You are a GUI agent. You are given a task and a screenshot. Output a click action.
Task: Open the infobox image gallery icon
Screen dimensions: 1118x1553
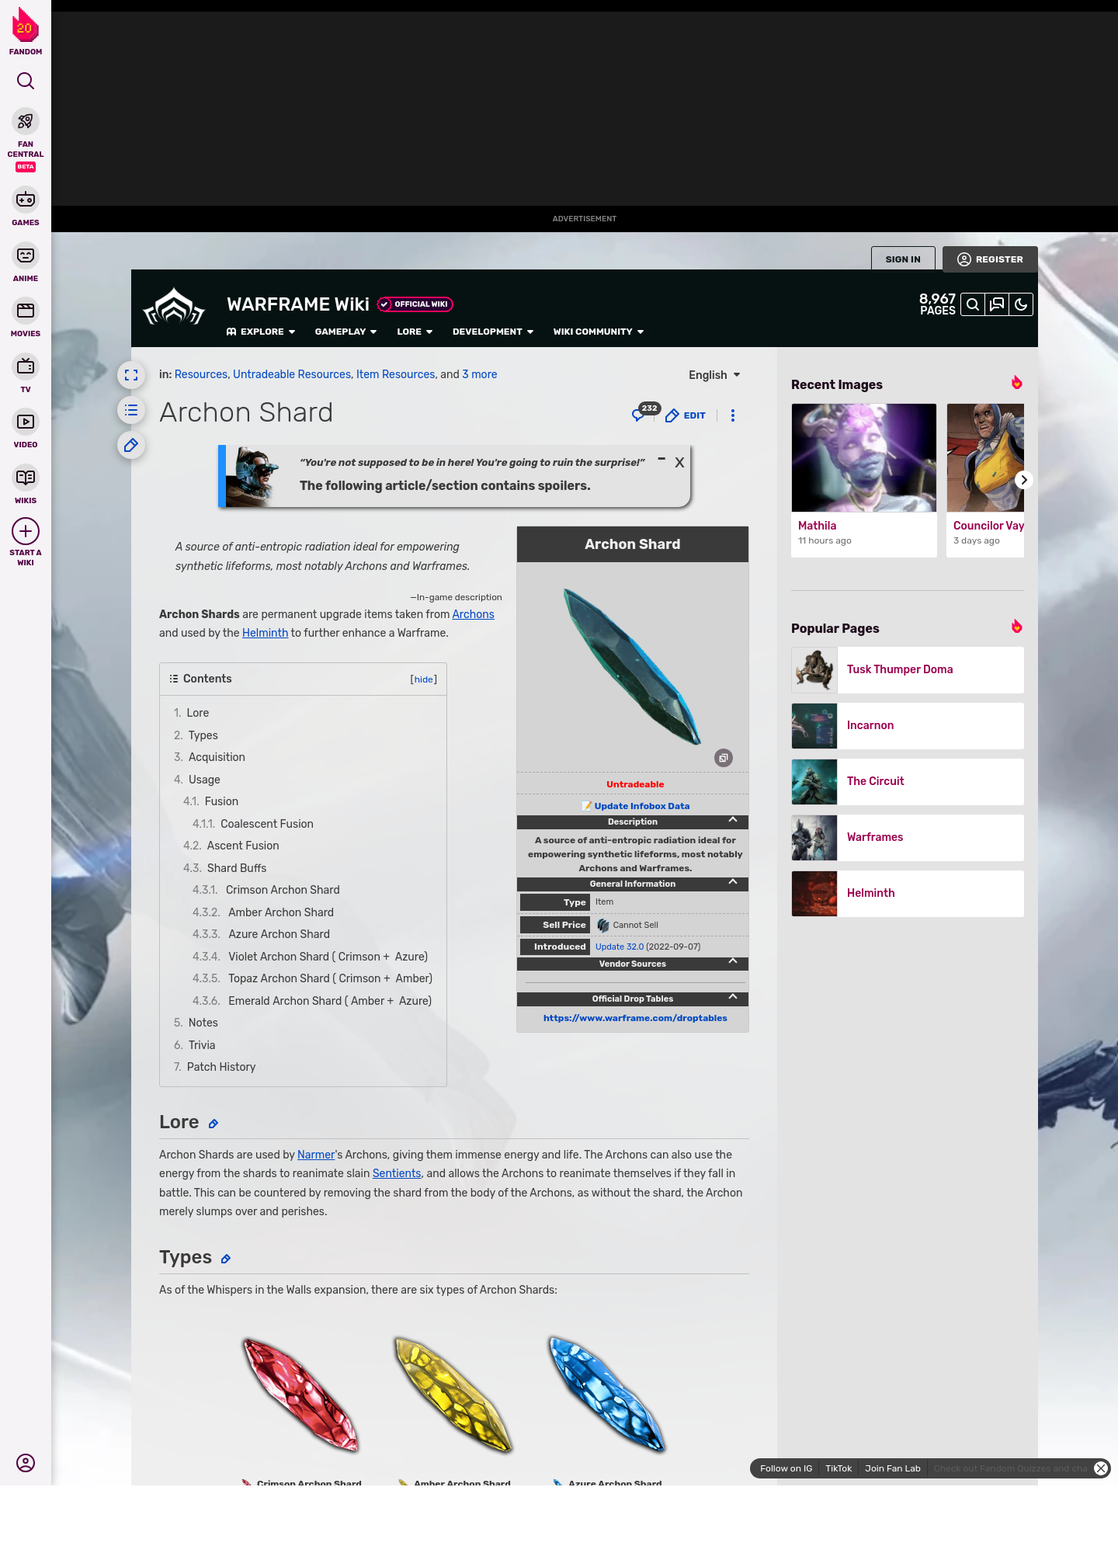724,758
